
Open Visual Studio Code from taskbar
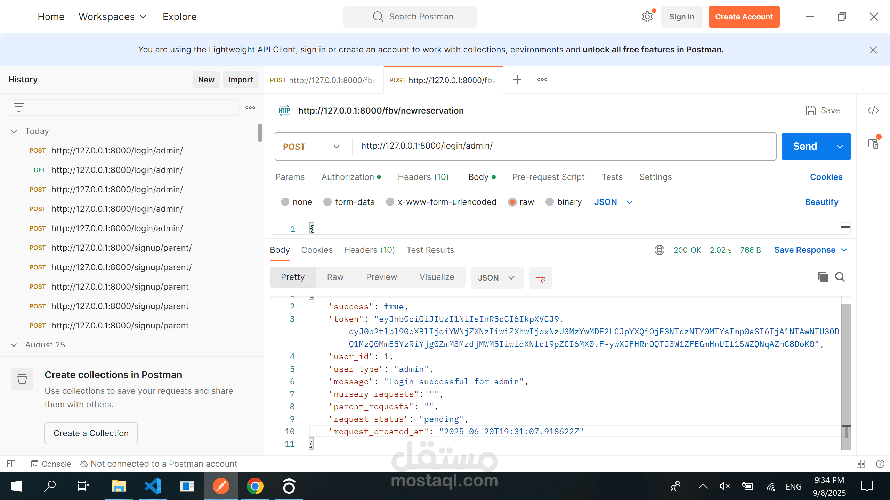pyautogui.click(x=153, y=486)
